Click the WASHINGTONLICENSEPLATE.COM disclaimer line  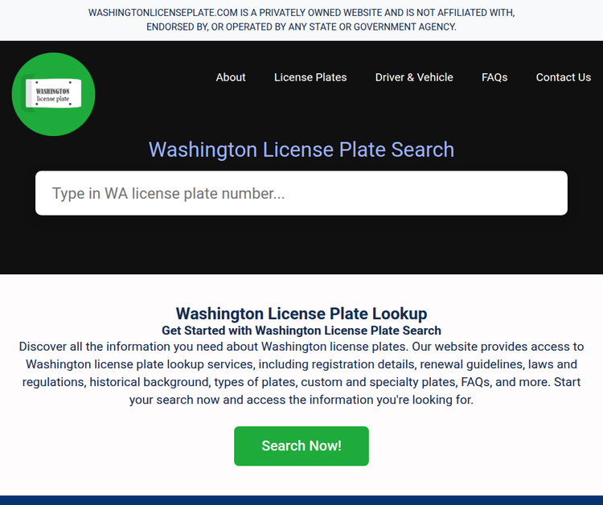[301, 13]
